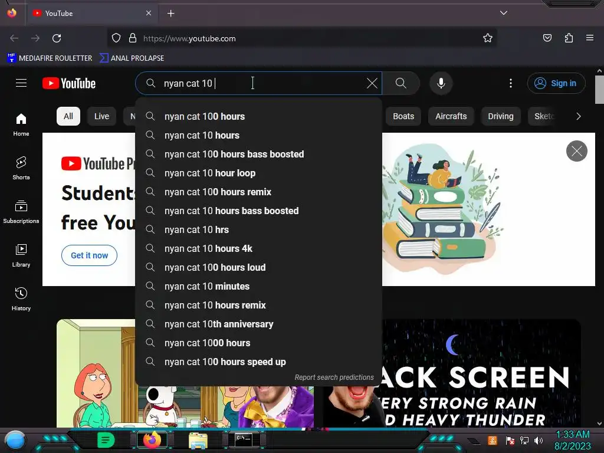Open YouTube settings three-dot menu
This screenshot has height=453, width=604.
pyautogui.click(x=511, y=83)
